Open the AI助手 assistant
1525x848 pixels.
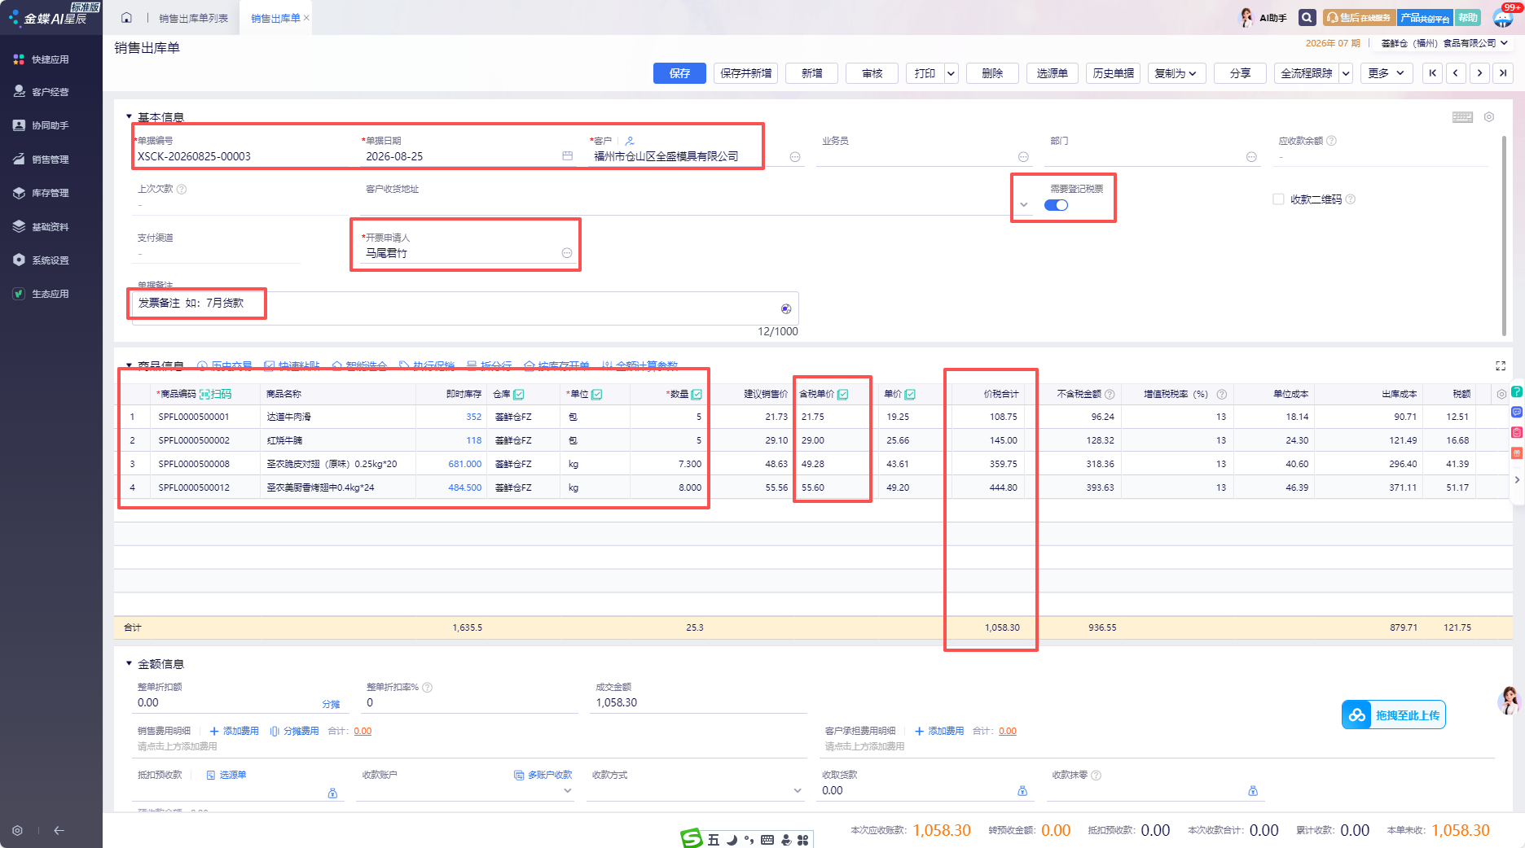1264,17
